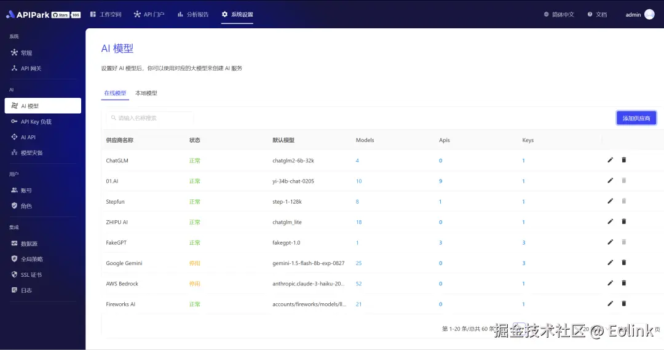Image resolution: width=664 pixels, height=350 pixels.
Task: Edit the Google Gemini provider row
Action: [611, 263]
